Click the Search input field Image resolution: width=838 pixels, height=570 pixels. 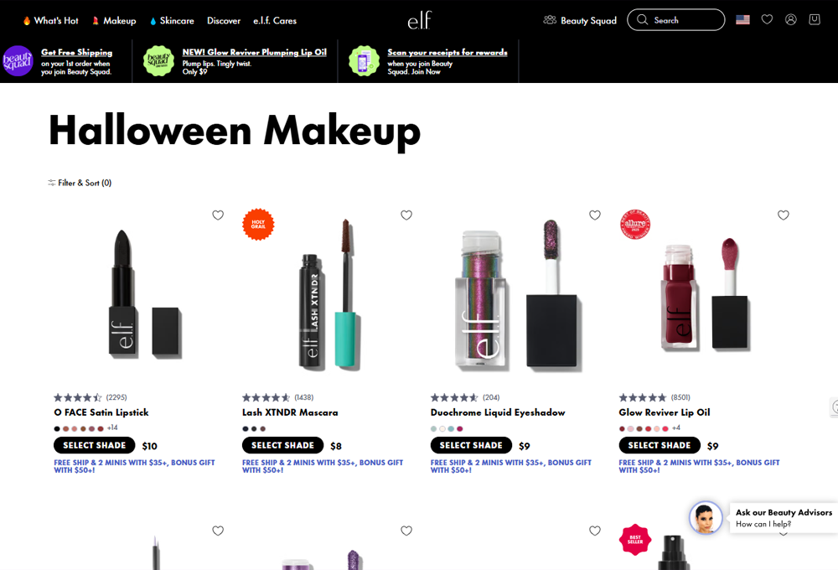pos(676,20)
